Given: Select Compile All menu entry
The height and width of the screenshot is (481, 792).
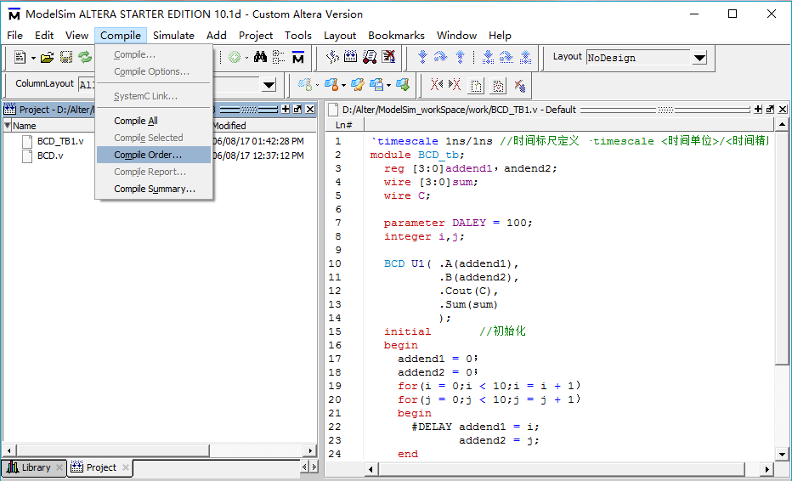Looking at the screenshot, I should (x=136, y=121).
